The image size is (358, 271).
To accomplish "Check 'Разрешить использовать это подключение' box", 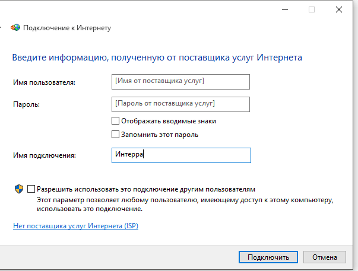I will coord(31,189).
